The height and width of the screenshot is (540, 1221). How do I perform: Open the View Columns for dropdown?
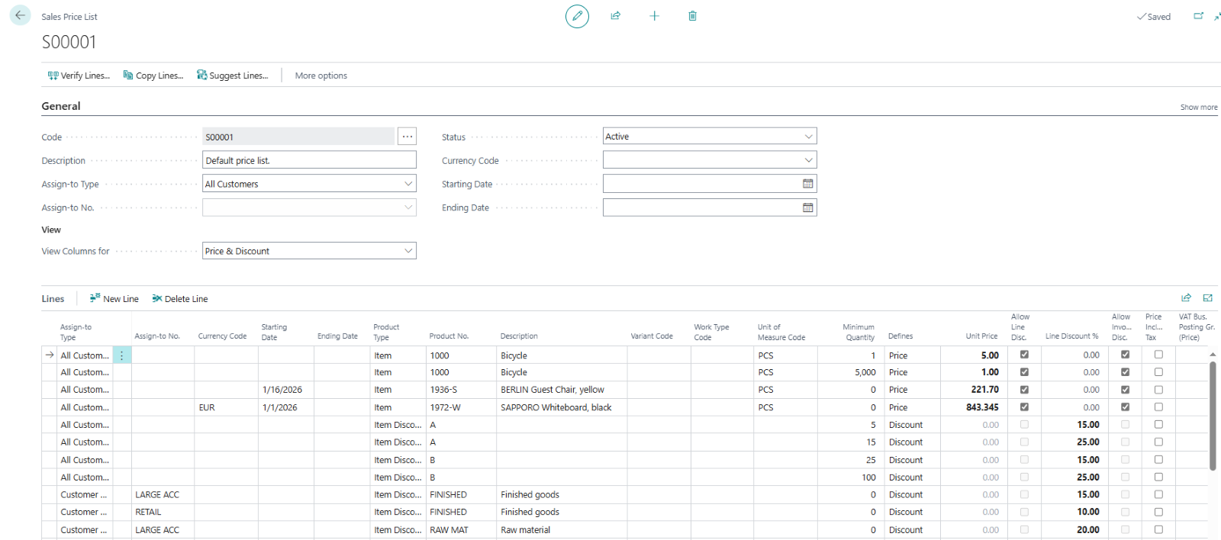408,251
